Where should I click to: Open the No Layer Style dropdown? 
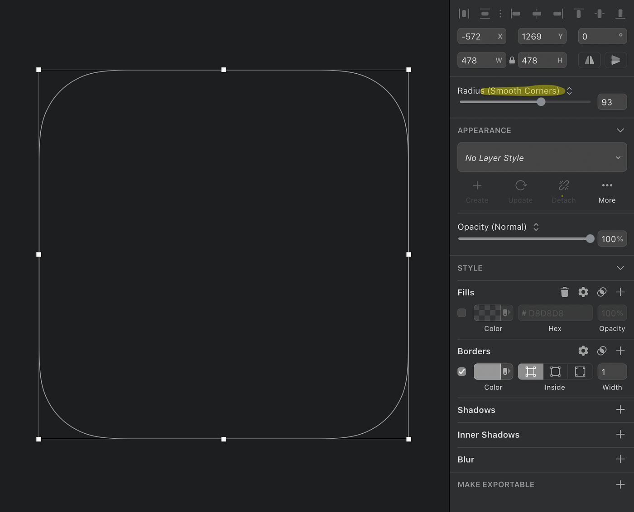pos(542,157)
